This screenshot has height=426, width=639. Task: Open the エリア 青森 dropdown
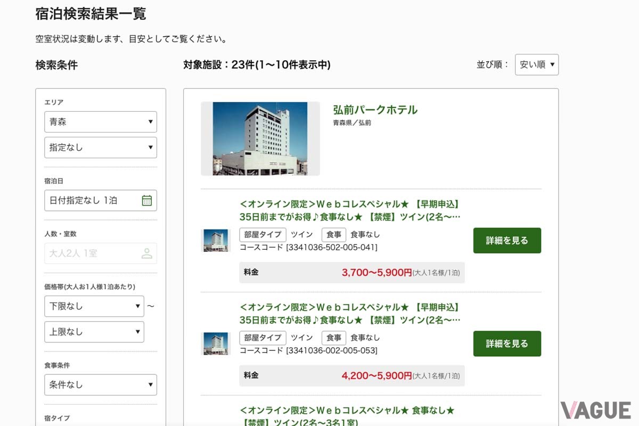(x=101, y=121)
